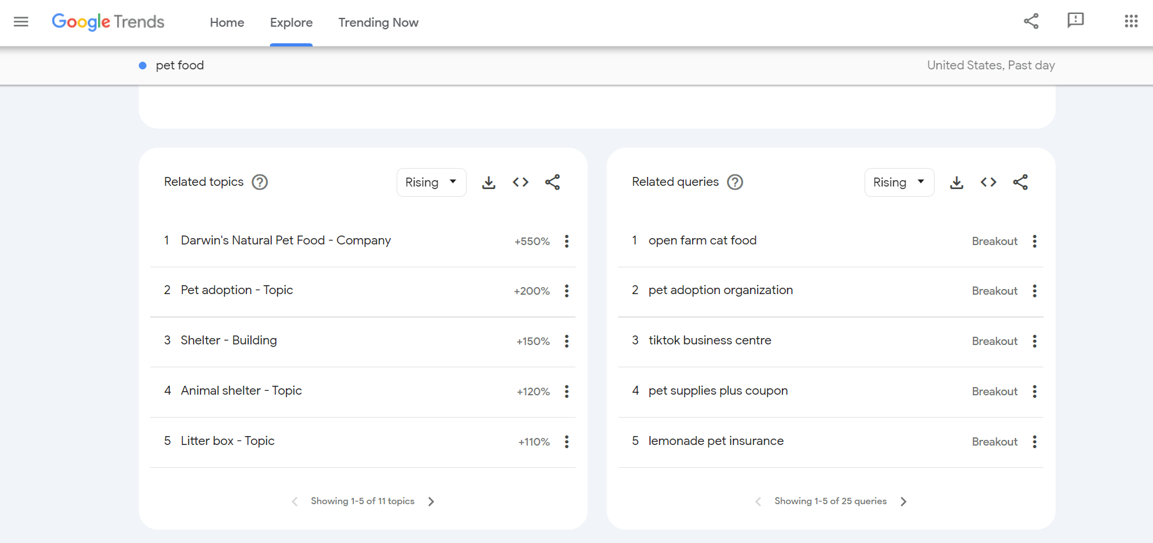1153x543 pixels.
Task: Open pet adoption organization query
Action: point(721,290)
